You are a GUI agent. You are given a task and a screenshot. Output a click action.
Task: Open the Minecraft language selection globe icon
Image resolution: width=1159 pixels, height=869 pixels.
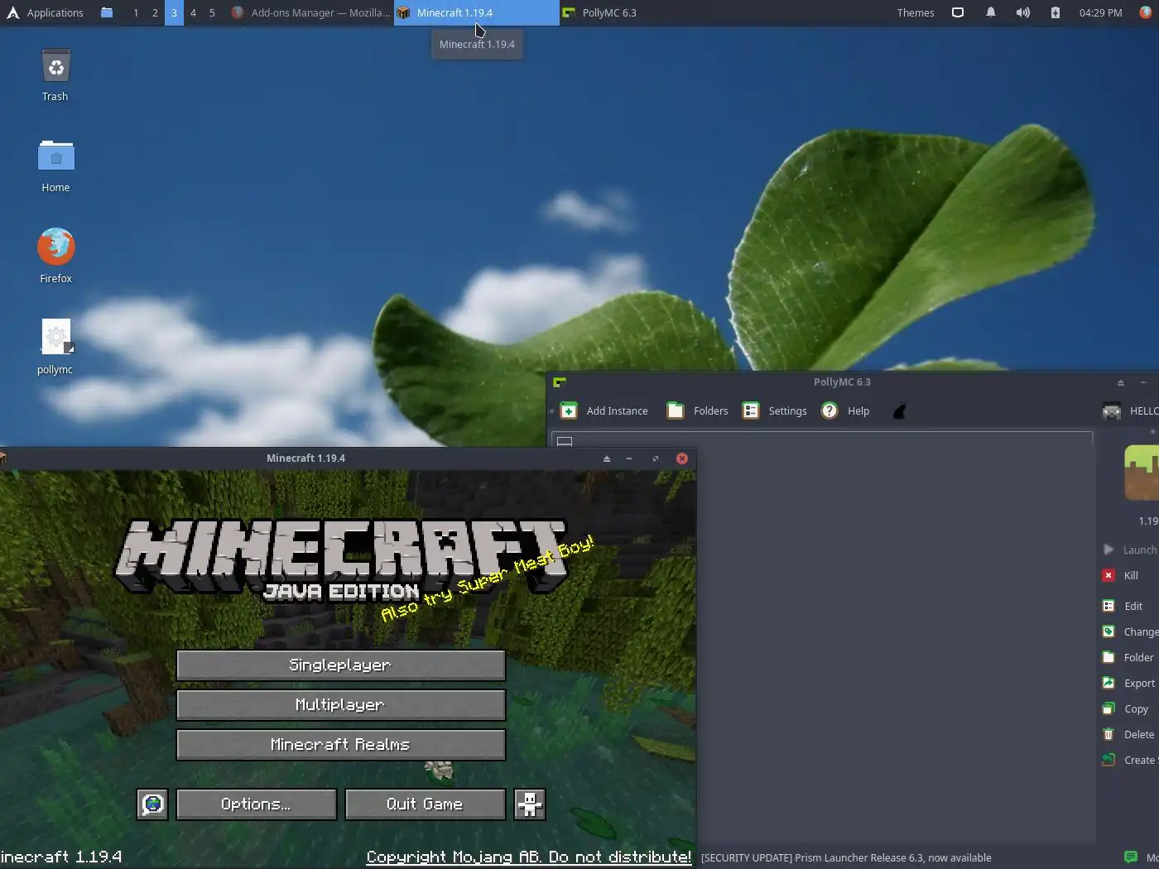click(152, 804)
